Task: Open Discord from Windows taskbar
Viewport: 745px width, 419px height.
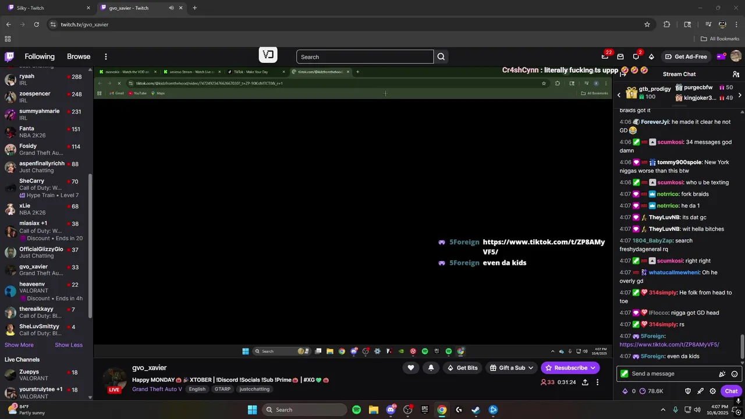Action: pyautogui.click(x=391, y=410)
